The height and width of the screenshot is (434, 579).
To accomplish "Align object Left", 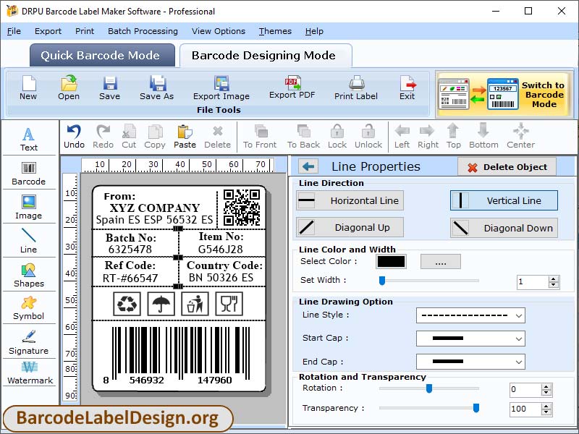I will (402, 137).
